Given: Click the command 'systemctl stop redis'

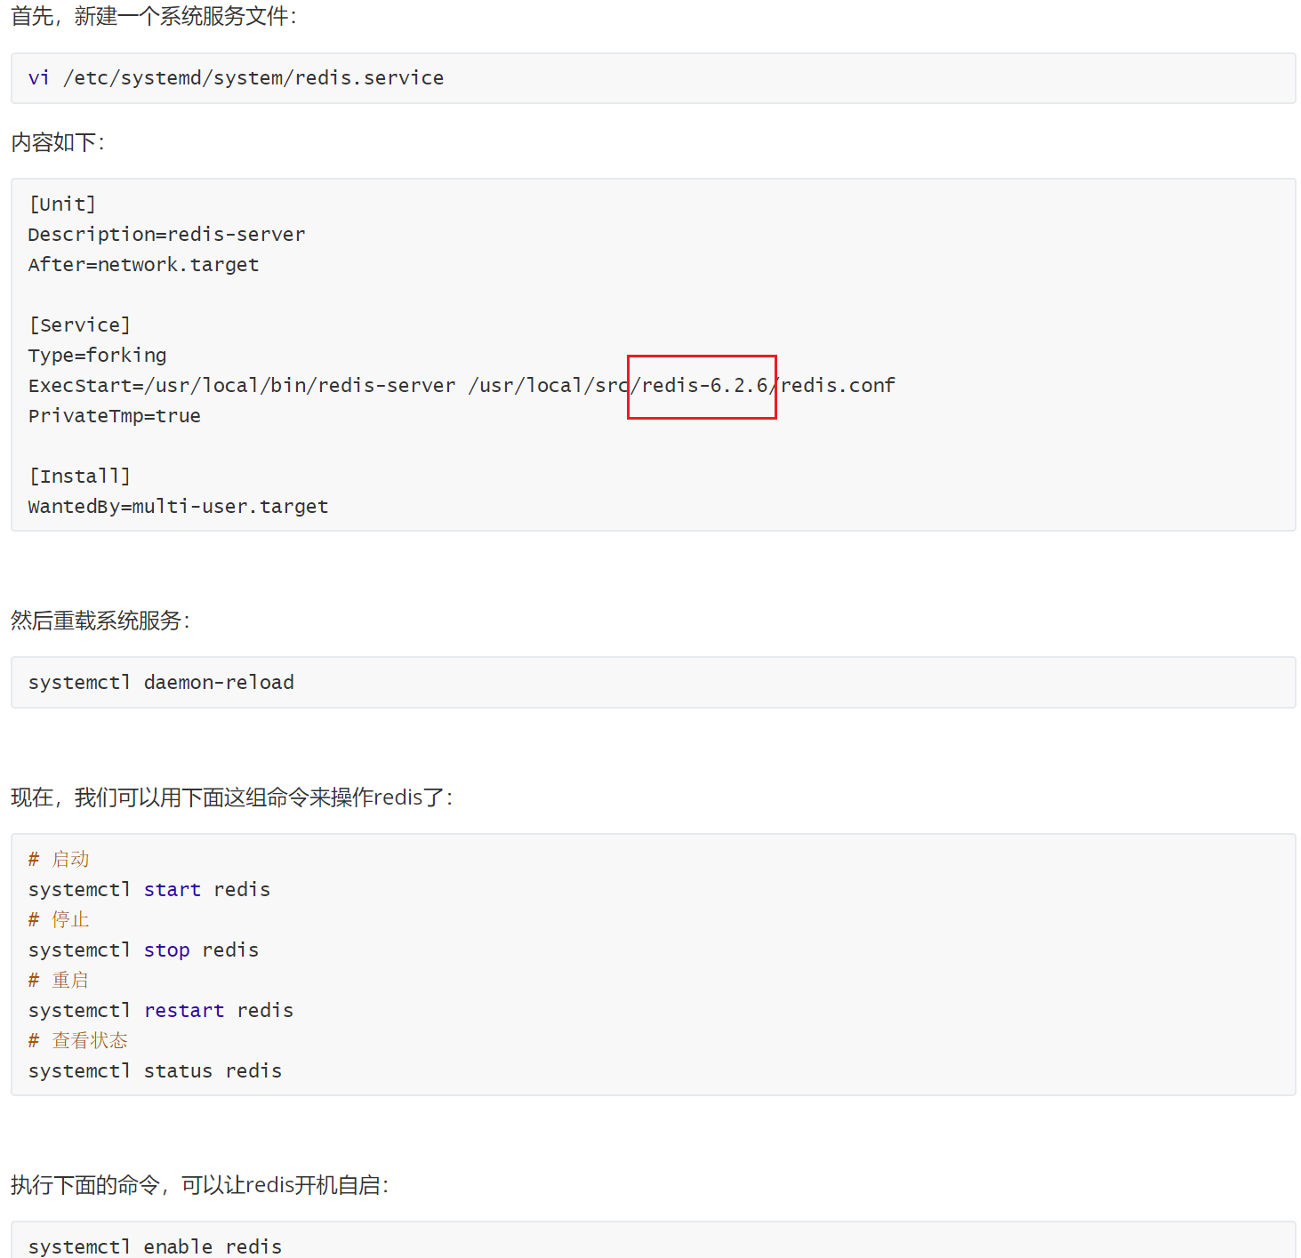Looking at the screenshot, I should click(143, 950).
